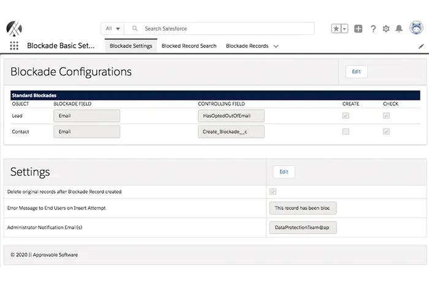Click Edit in Settings section
The image size is (429, 286).
pyautogui.click(x=284, y=171)
